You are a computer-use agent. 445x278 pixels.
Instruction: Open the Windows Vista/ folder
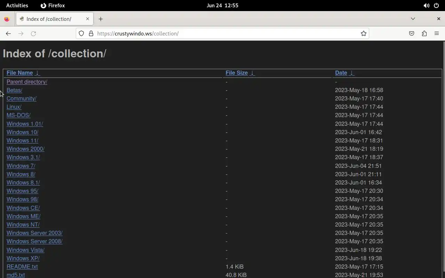coord(25,250)
